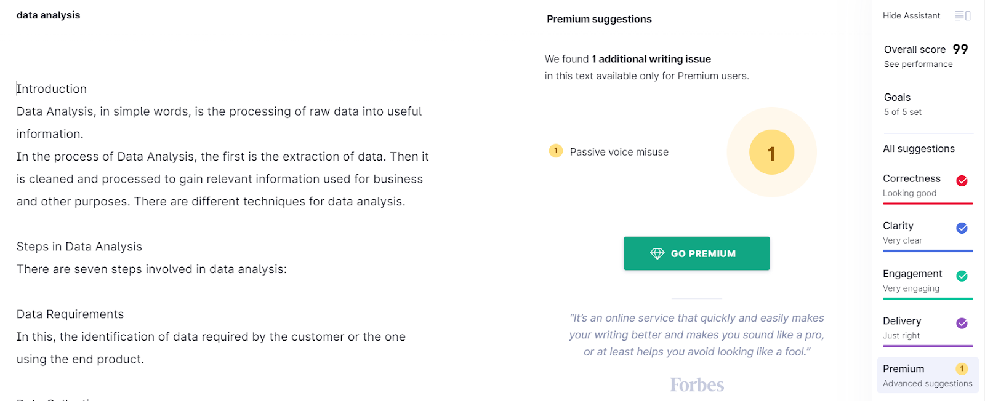Click the green Engagement checkmark icon
This screenshot has height=401, width=985.
pos(962,276)
